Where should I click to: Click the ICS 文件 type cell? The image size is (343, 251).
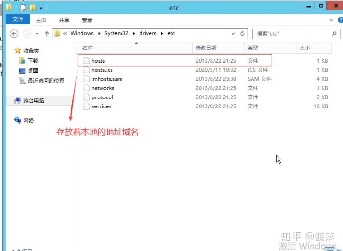tap(258, 70)
